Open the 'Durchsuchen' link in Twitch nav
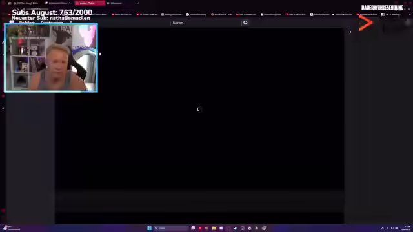 click(52, 23)
